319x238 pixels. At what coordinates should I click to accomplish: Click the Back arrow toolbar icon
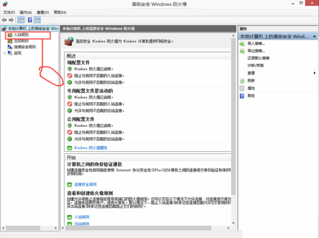pos(4,20)
